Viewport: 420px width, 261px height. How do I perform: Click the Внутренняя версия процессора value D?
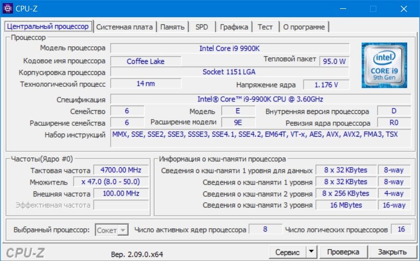(x=394, y=111)
